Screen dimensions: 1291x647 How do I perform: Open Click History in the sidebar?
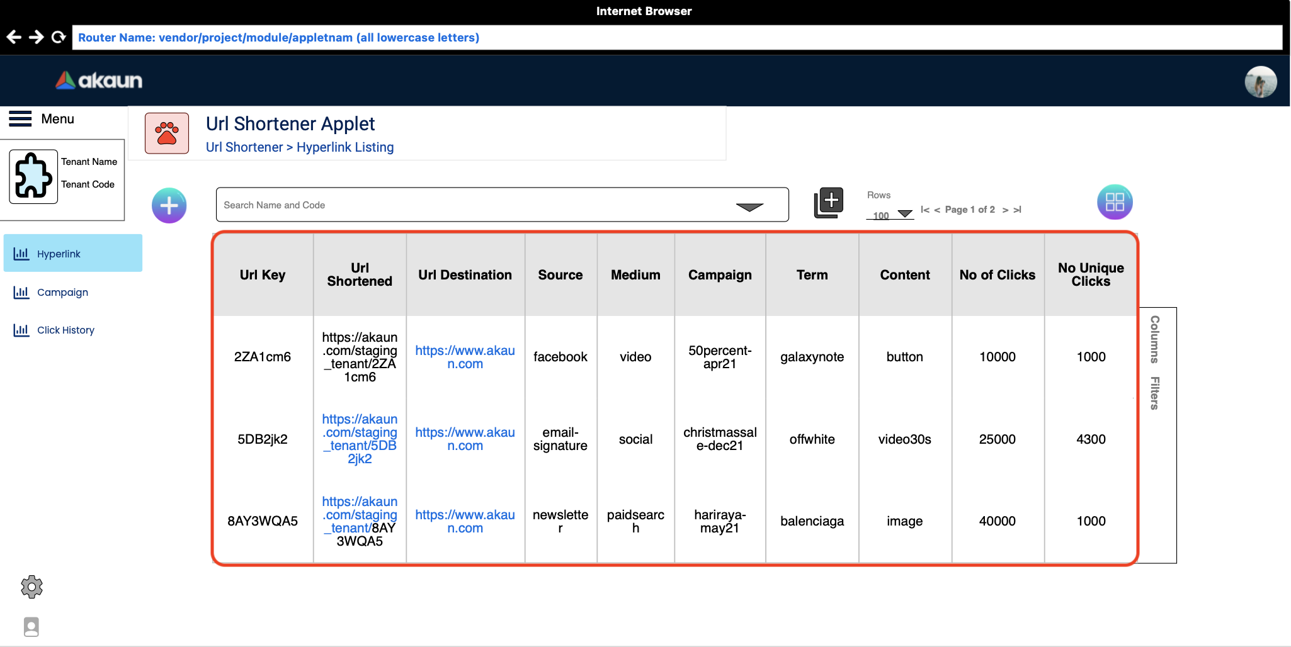point(65,330)
